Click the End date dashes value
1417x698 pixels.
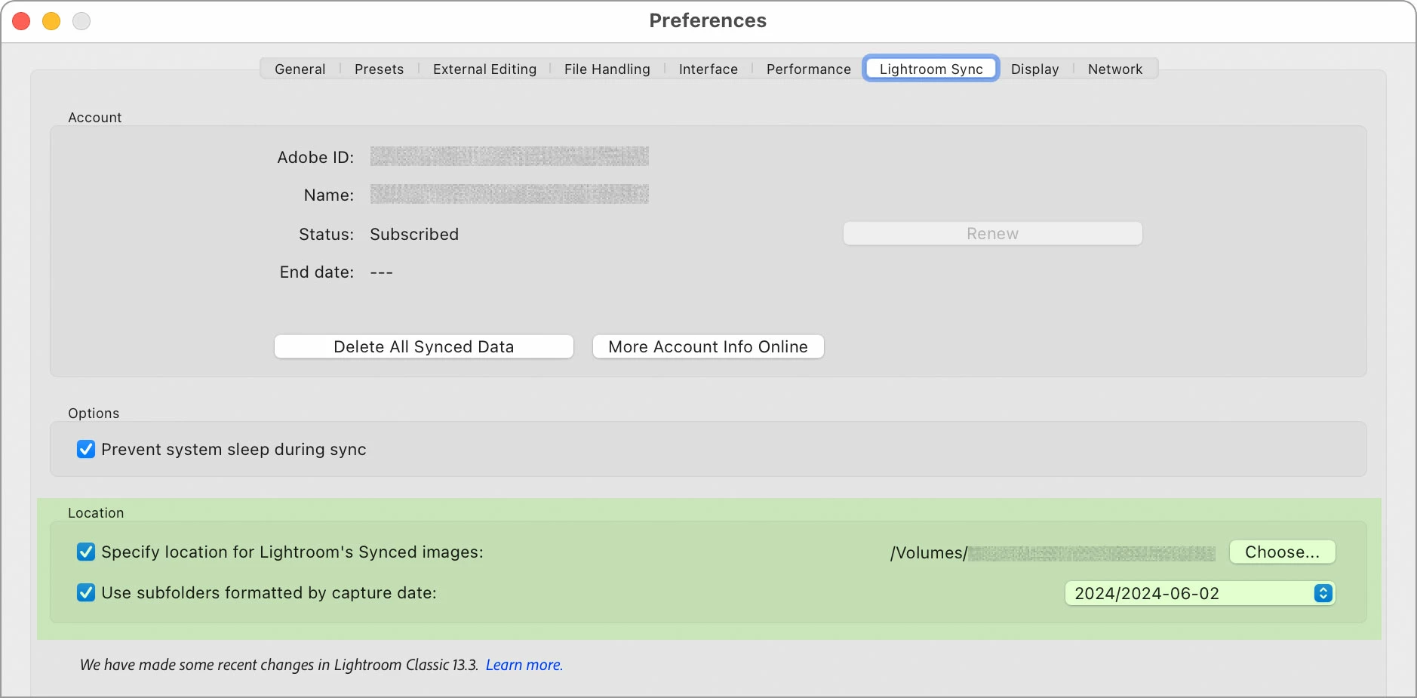coord(381,272)
